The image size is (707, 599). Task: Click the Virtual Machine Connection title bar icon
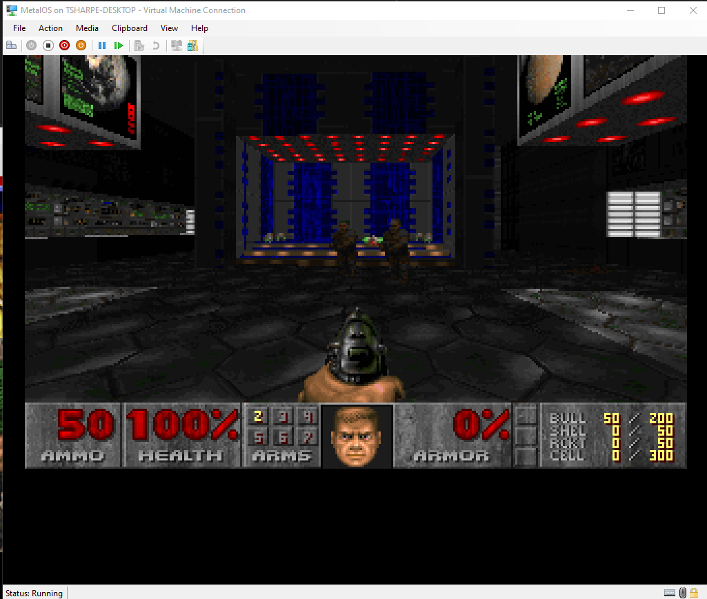12,10
